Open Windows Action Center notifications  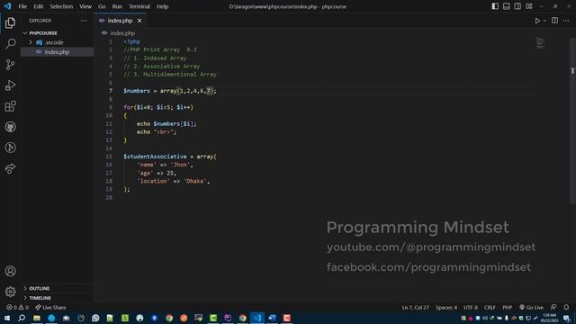pyautogui.click(x=567, y=318)
